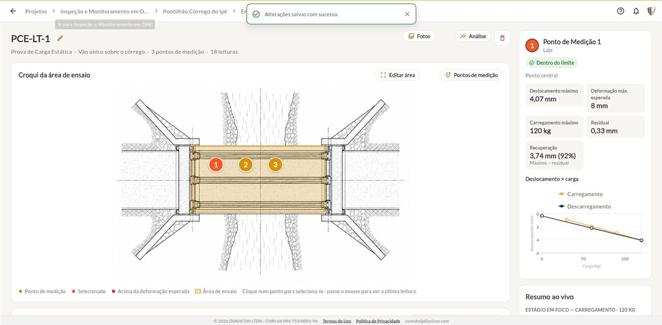Click the '18 leituras' text in the subtitle
662x325 pixels.
click(224, 52)
